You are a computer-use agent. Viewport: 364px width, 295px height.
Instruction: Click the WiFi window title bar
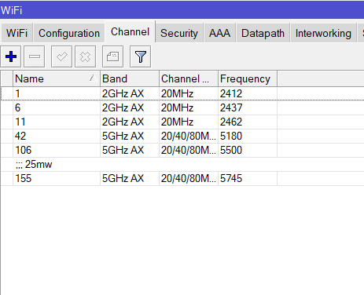(x=182, y=10)
